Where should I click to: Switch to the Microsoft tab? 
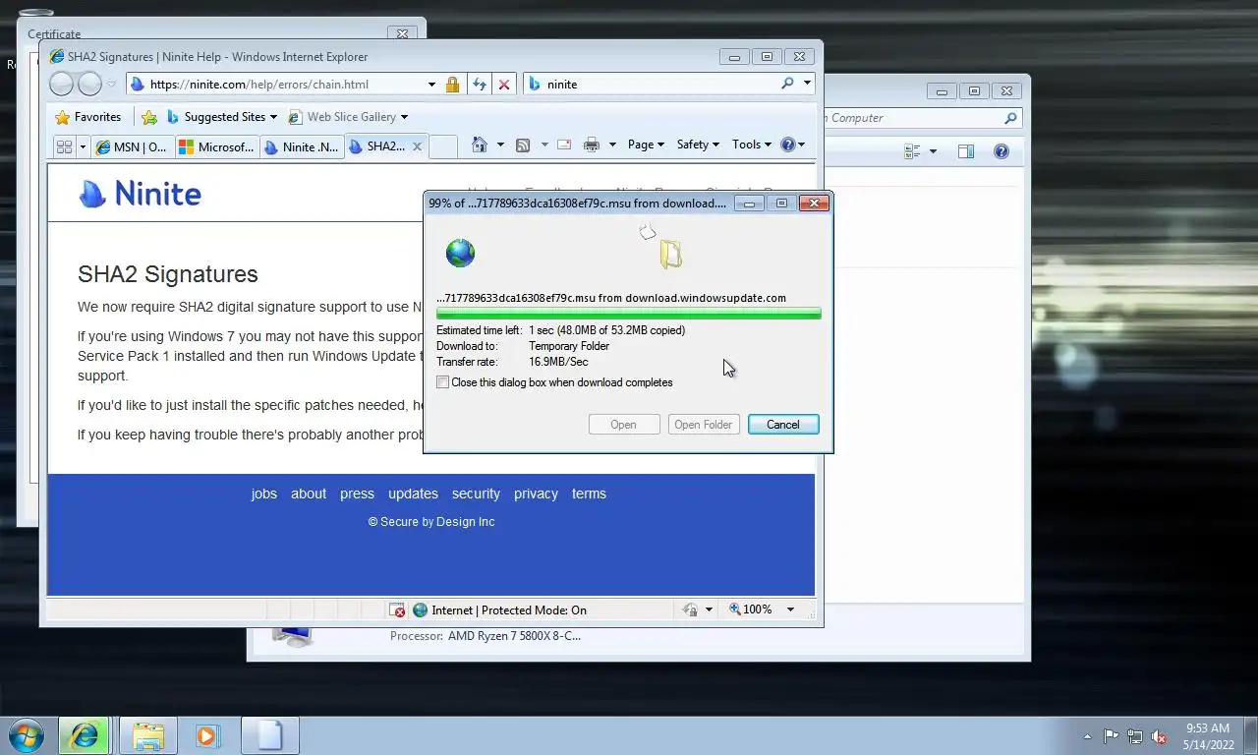click(x=217, y=146)
